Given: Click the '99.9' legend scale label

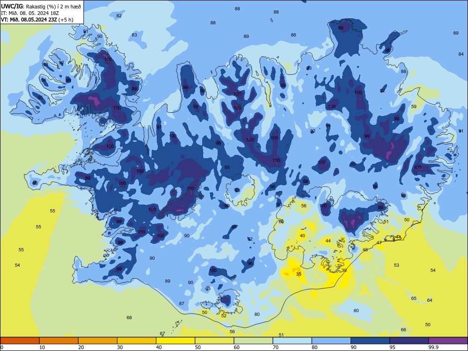Looking at the screenshot, I should click(x=433, y=347).
